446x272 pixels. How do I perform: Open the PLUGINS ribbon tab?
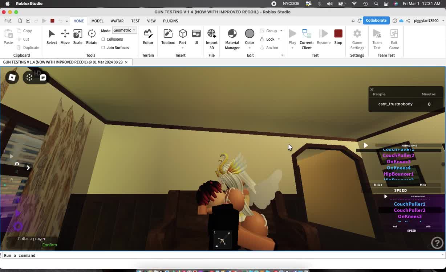(x=170, y=21)
